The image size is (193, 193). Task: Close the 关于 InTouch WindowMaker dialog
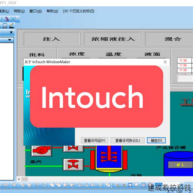(x=165, y=62)
